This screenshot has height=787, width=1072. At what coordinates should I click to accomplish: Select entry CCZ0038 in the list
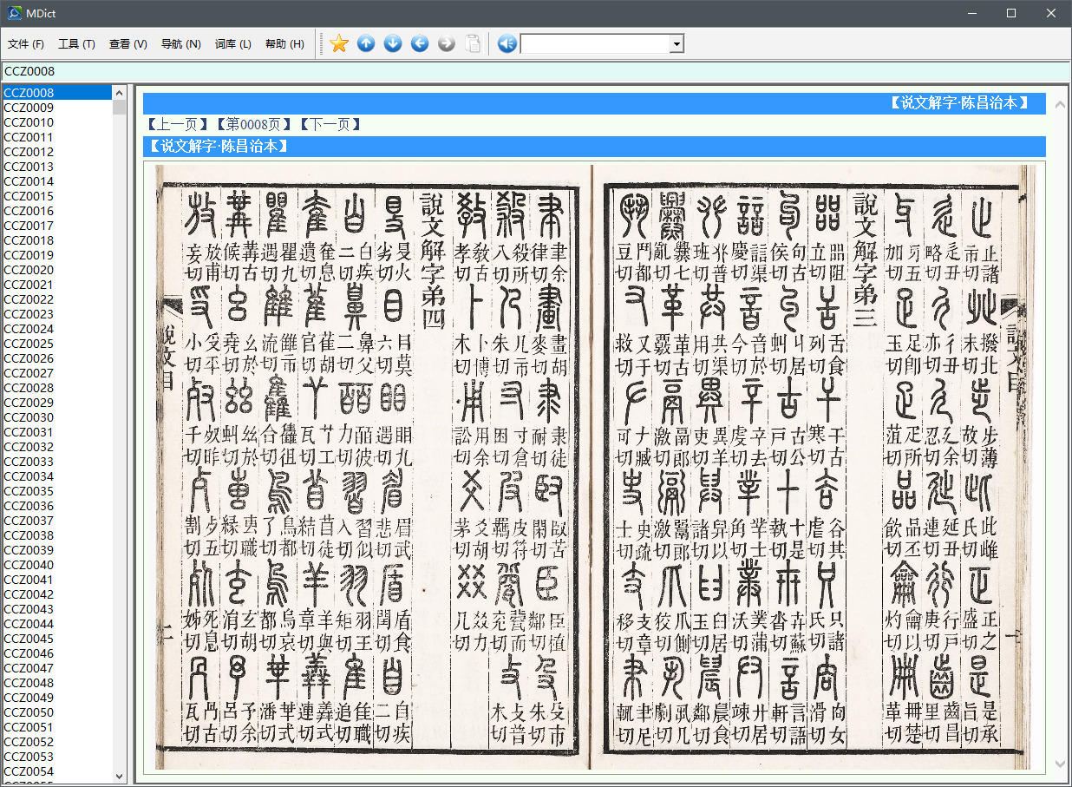(x=56, y=535)
